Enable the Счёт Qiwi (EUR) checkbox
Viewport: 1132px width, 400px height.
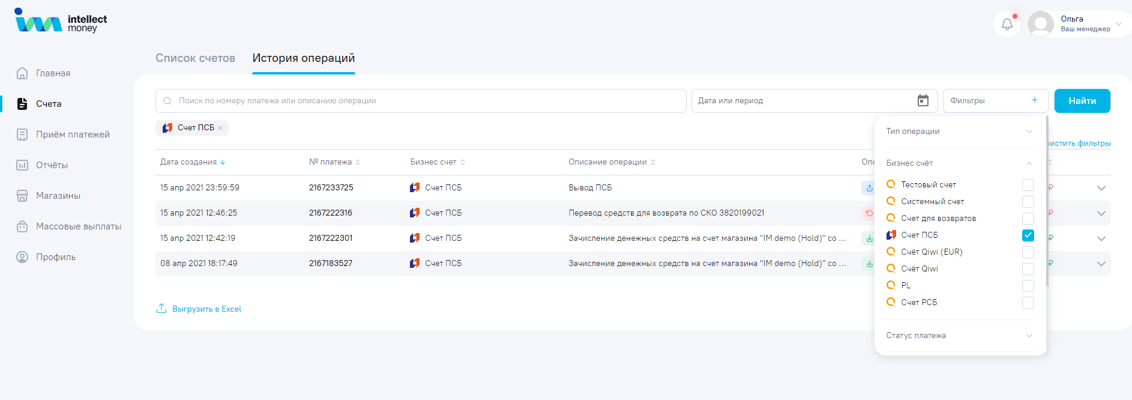[1028, 252]
